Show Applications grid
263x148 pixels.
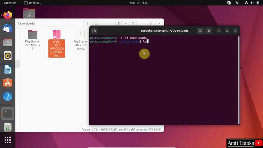7,140
